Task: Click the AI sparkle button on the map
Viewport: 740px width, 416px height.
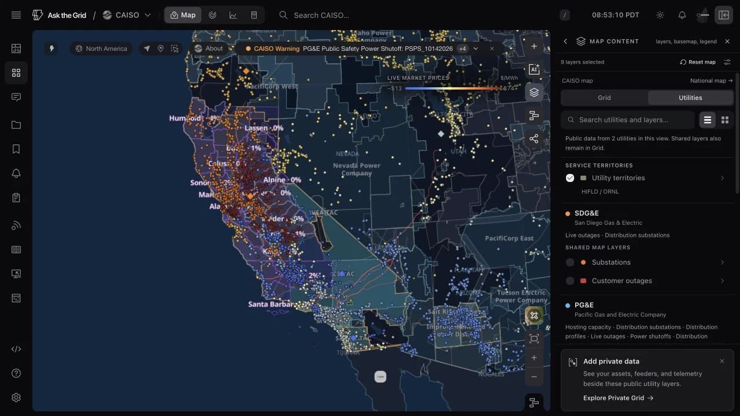Action: pos(534,69)
